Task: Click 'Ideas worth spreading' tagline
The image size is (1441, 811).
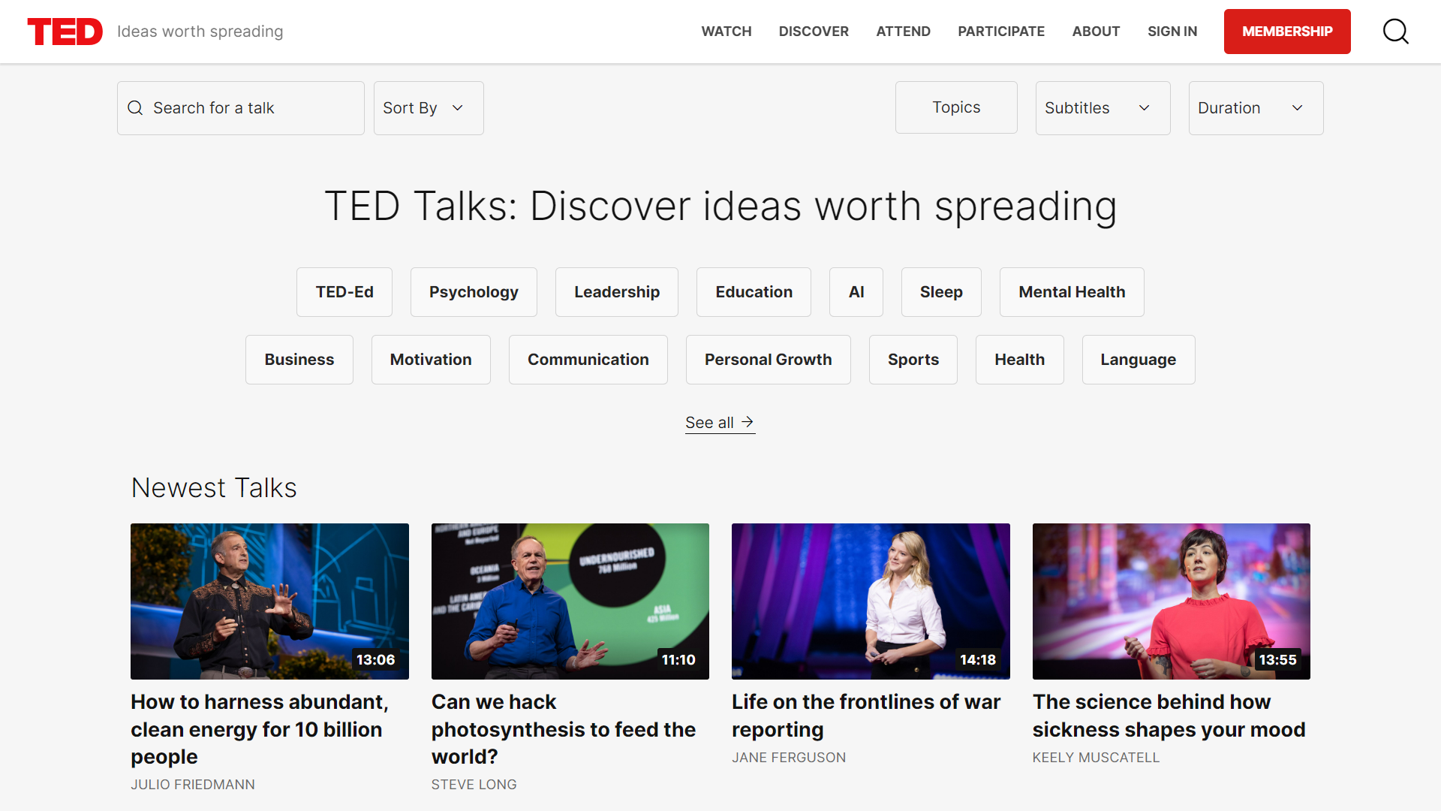Action: tap(200, 32)
